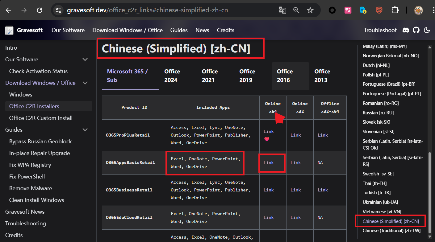Click Offline x32-x64 Link for O365ProPlusRetail
This screenshot has height=242, width=435.
point(323,135)
